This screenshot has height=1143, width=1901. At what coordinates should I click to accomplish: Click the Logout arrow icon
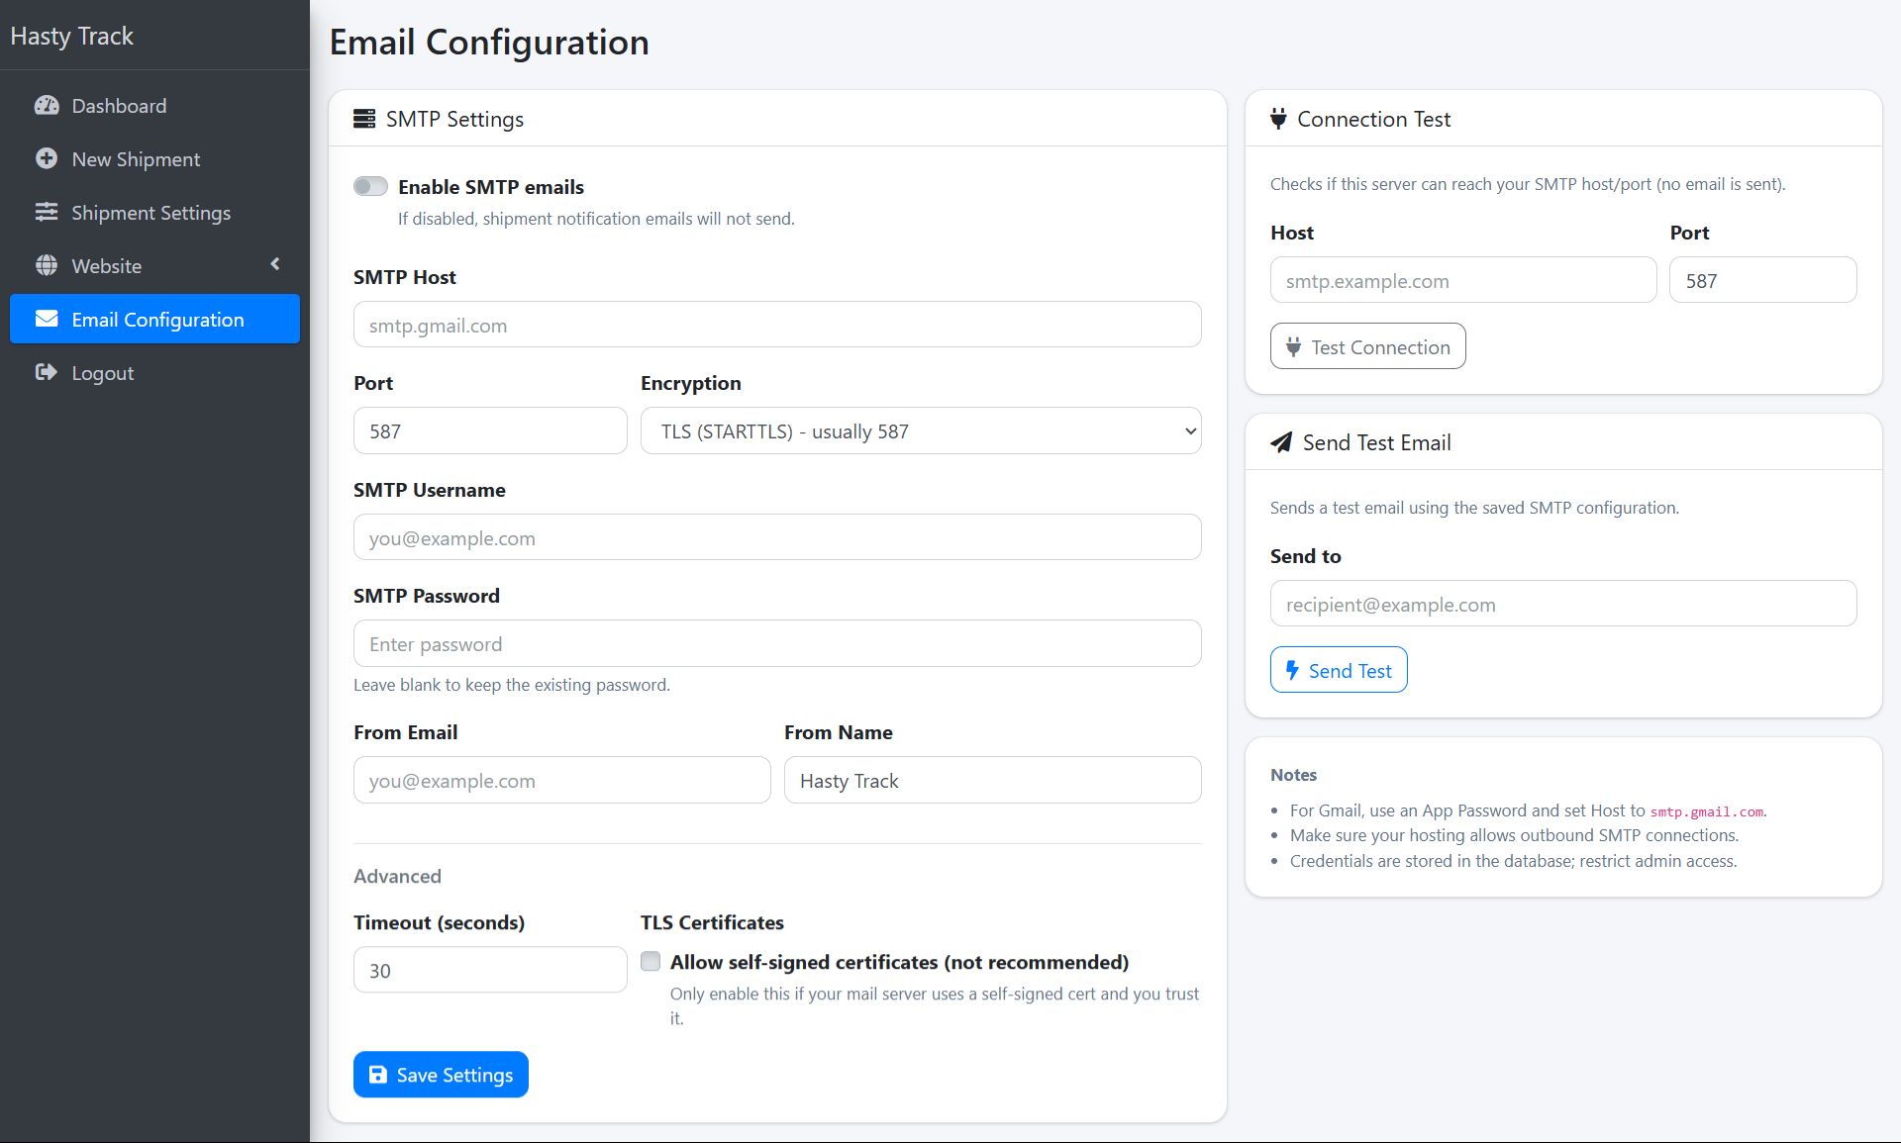[x=47, y=373]
